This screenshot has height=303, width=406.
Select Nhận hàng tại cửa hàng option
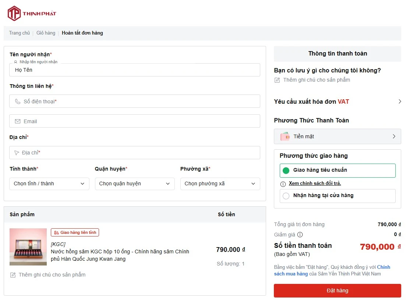pyautogui.click(x=337, y=196)
